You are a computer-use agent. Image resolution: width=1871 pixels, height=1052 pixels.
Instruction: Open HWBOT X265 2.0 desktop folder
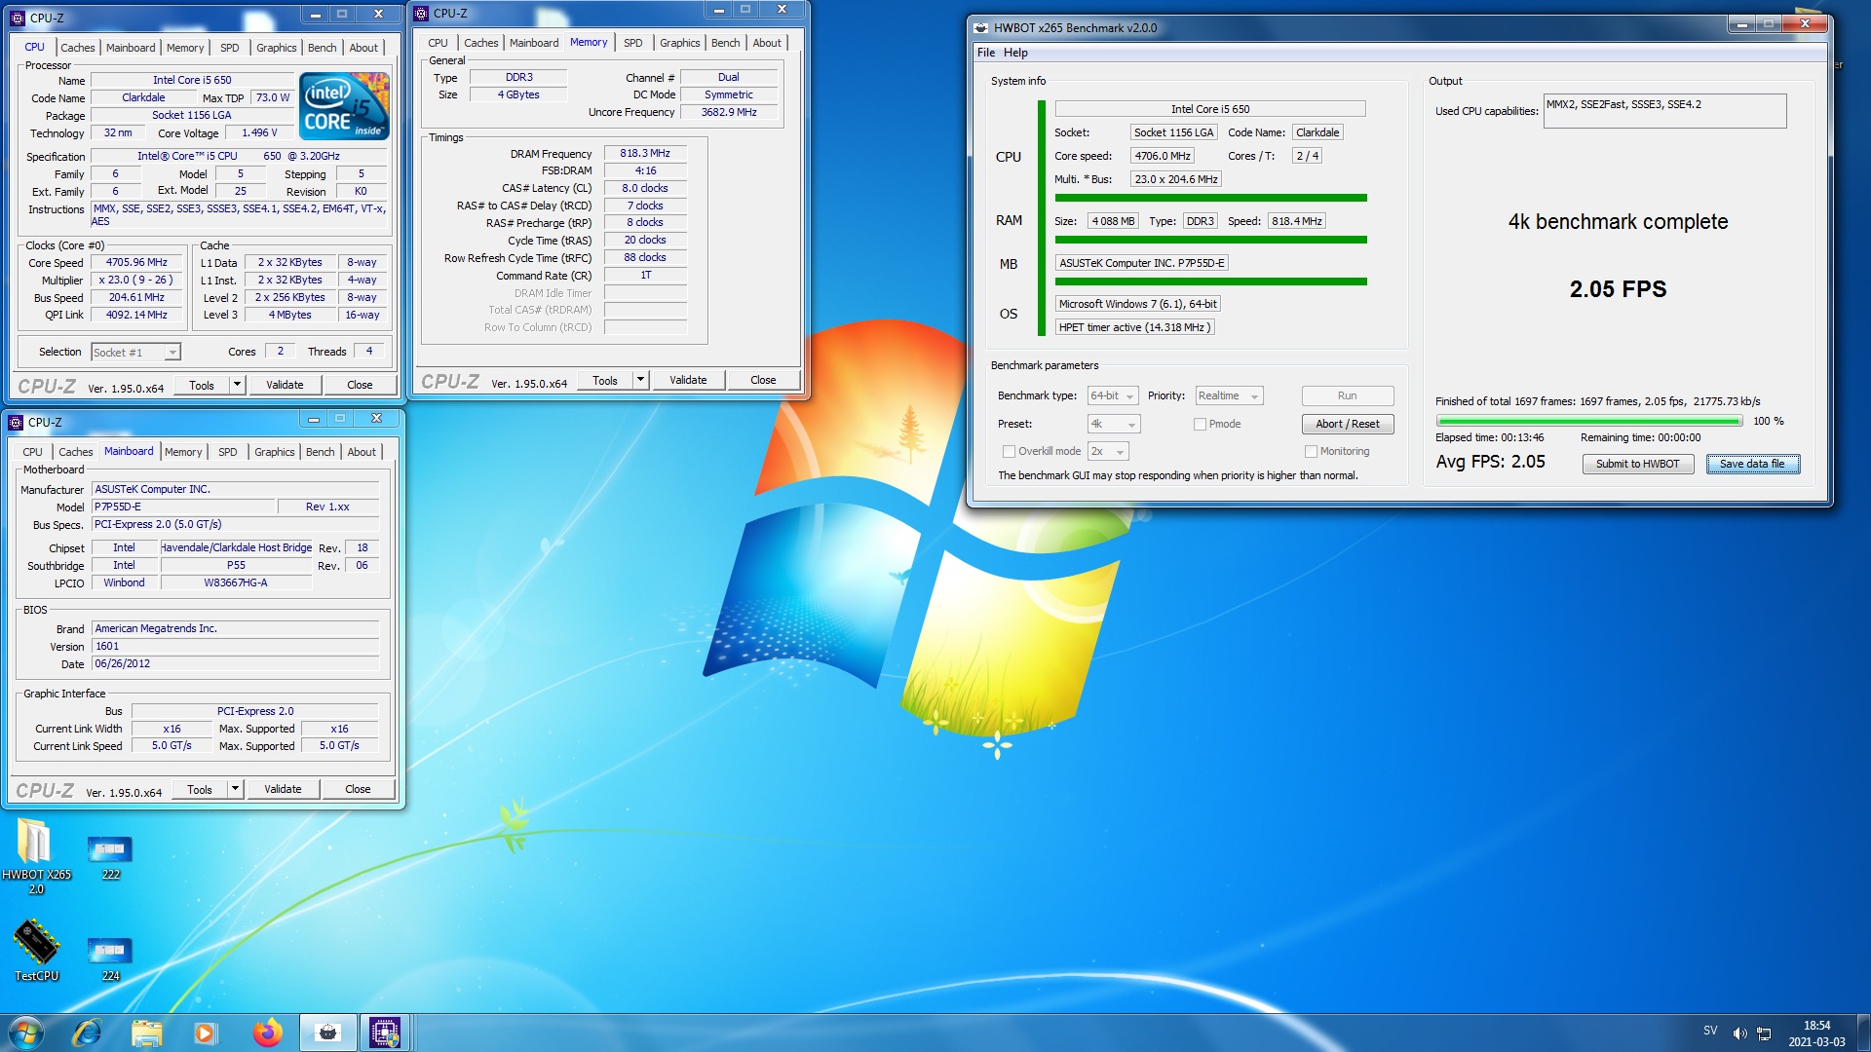tap(35, 854)
